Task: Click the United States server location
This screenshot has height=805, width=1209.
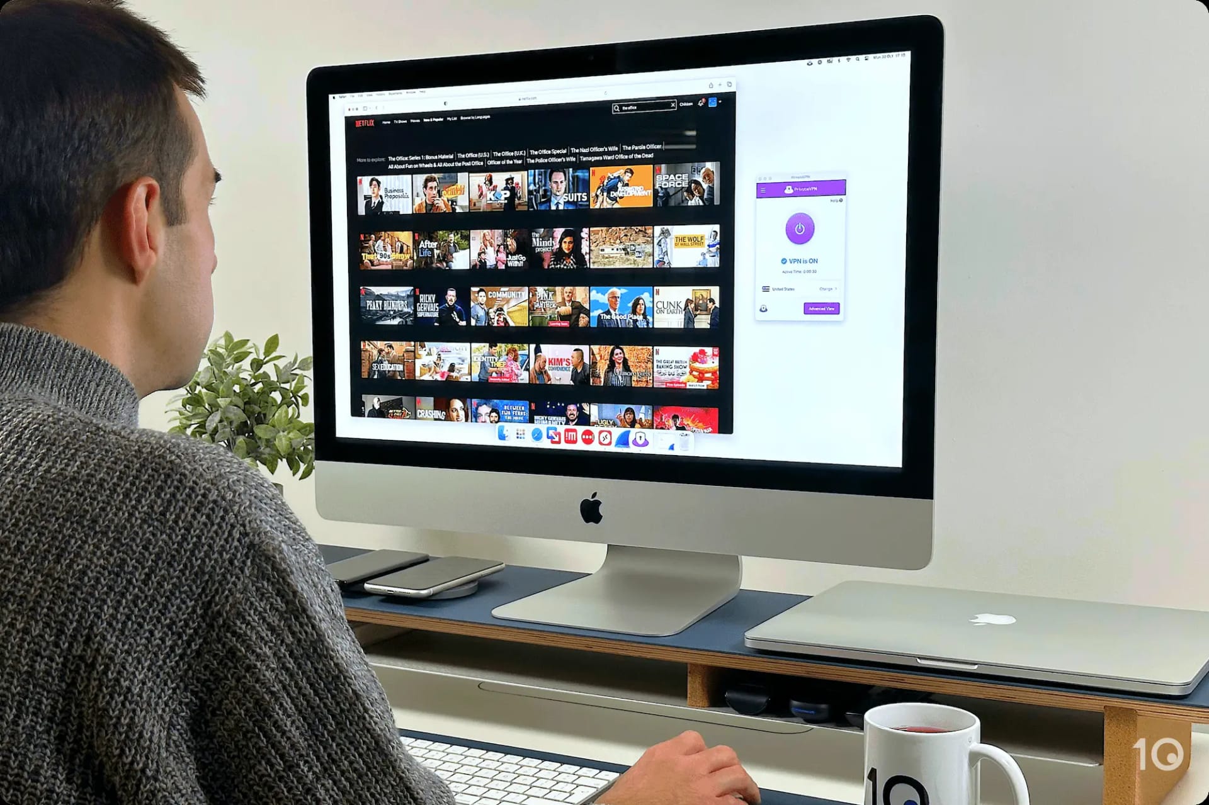Action: (789, 290)
